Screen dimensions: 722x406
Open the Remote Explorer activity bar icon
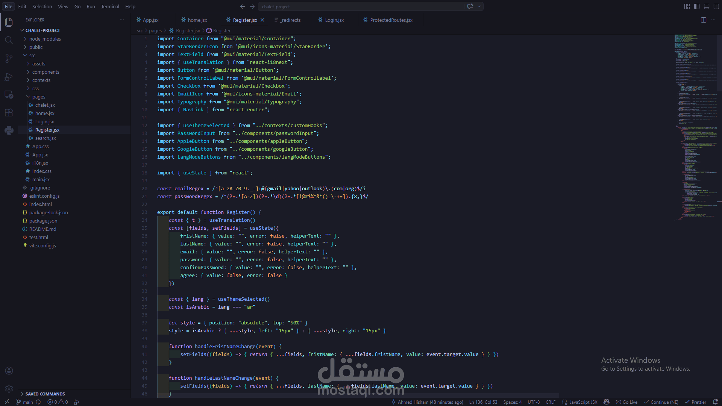[x=9, y=94]
